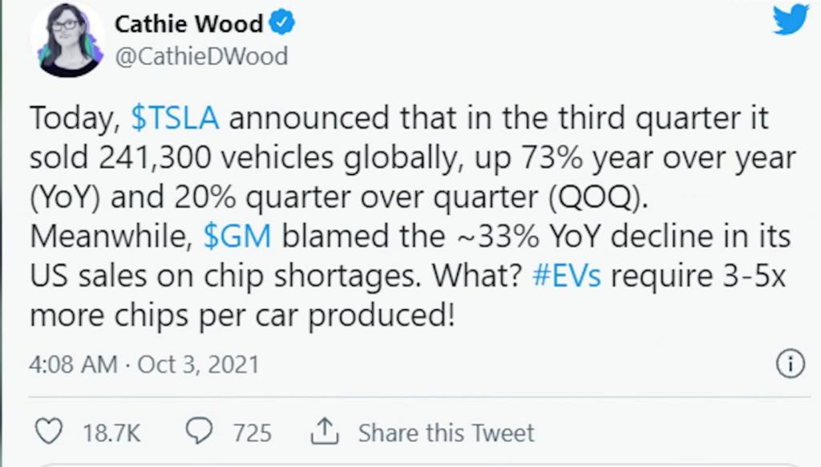Open the @CathieDWood handle link
821x467 pixels.
coord(201,56)
